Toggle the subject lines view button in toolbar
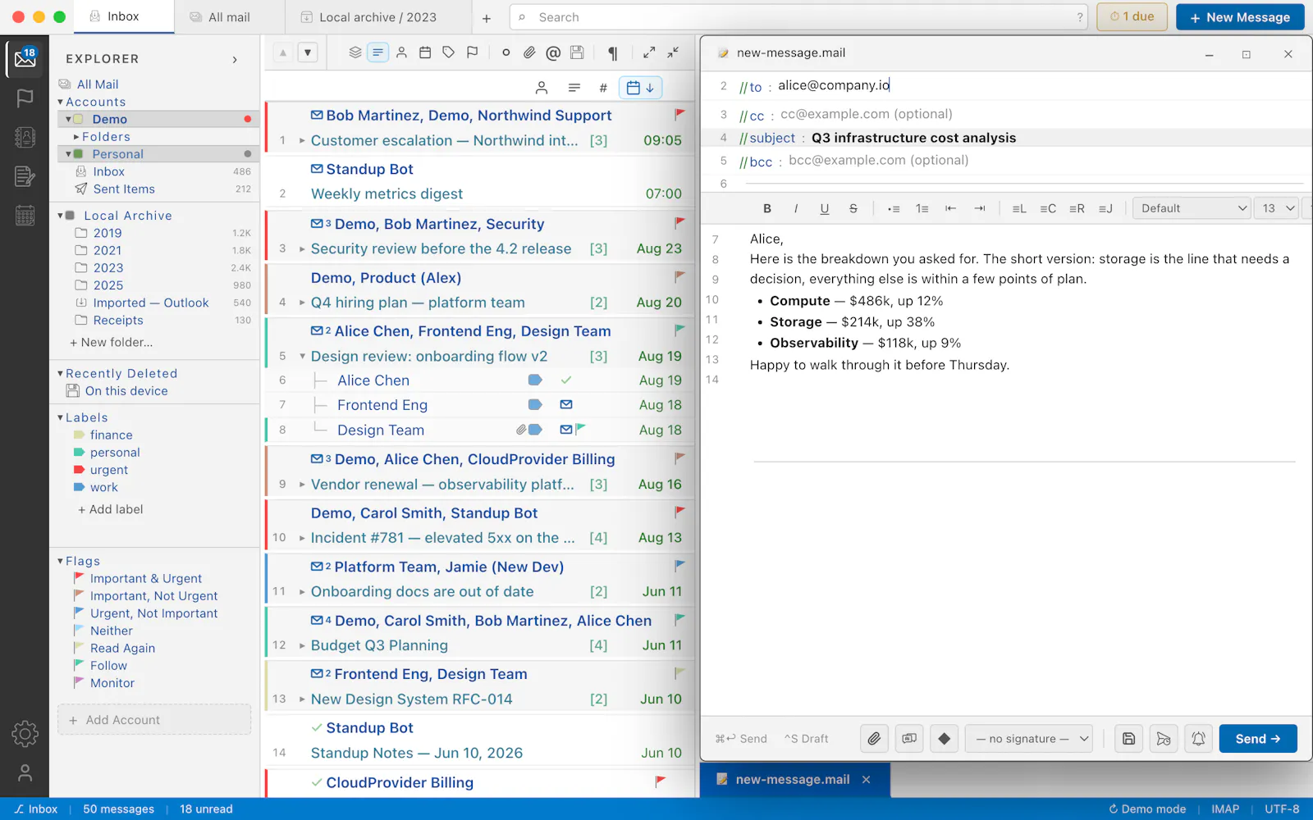The image size is (1313, 820). pyautogui.click(x=377, y=52)
